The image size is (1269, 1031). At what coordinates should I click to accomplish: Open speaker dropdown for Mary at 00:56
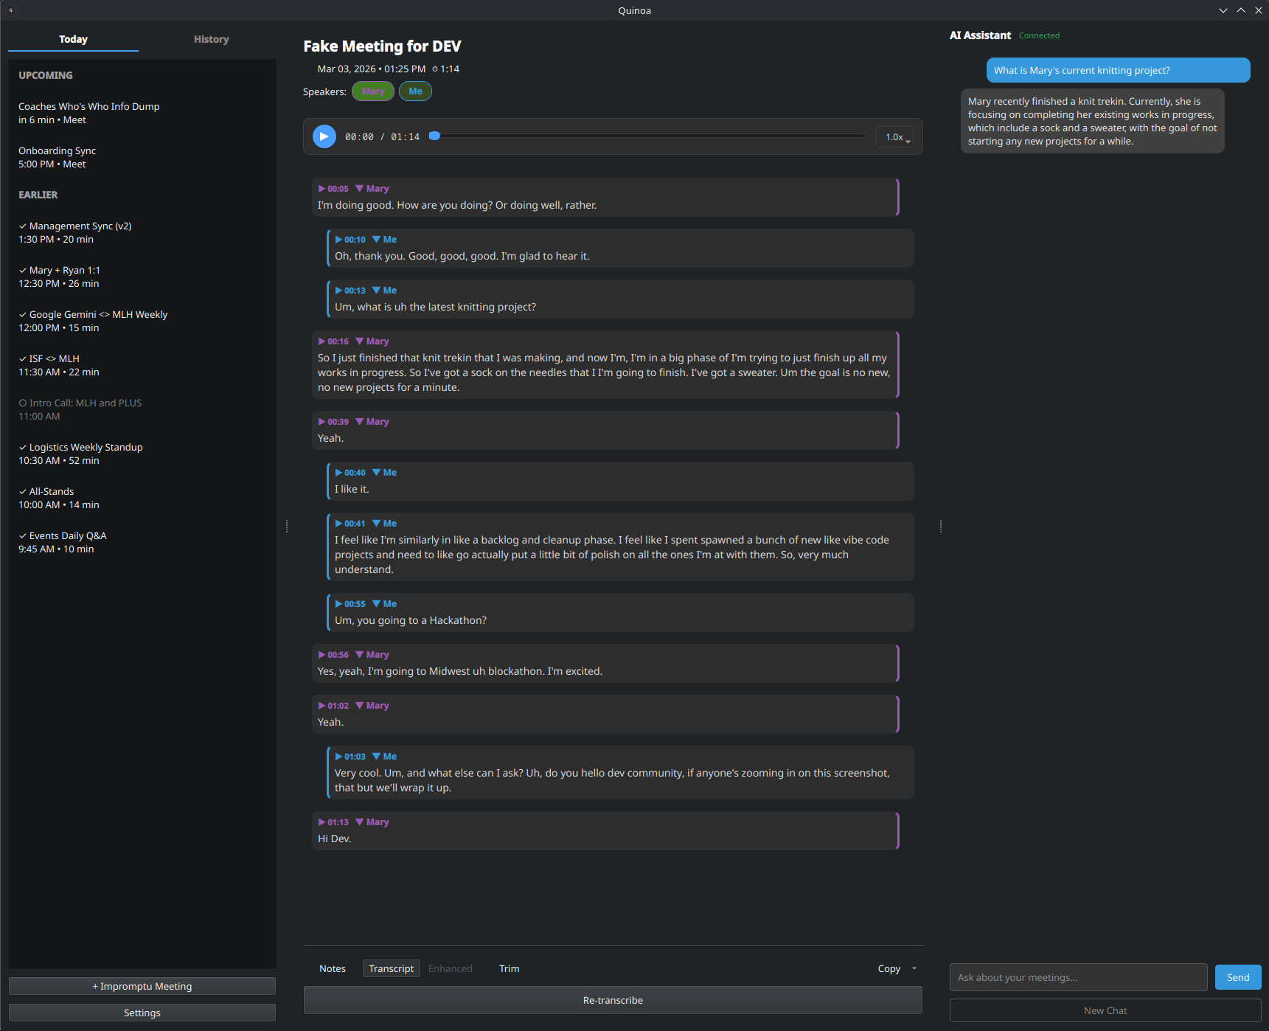372,655
